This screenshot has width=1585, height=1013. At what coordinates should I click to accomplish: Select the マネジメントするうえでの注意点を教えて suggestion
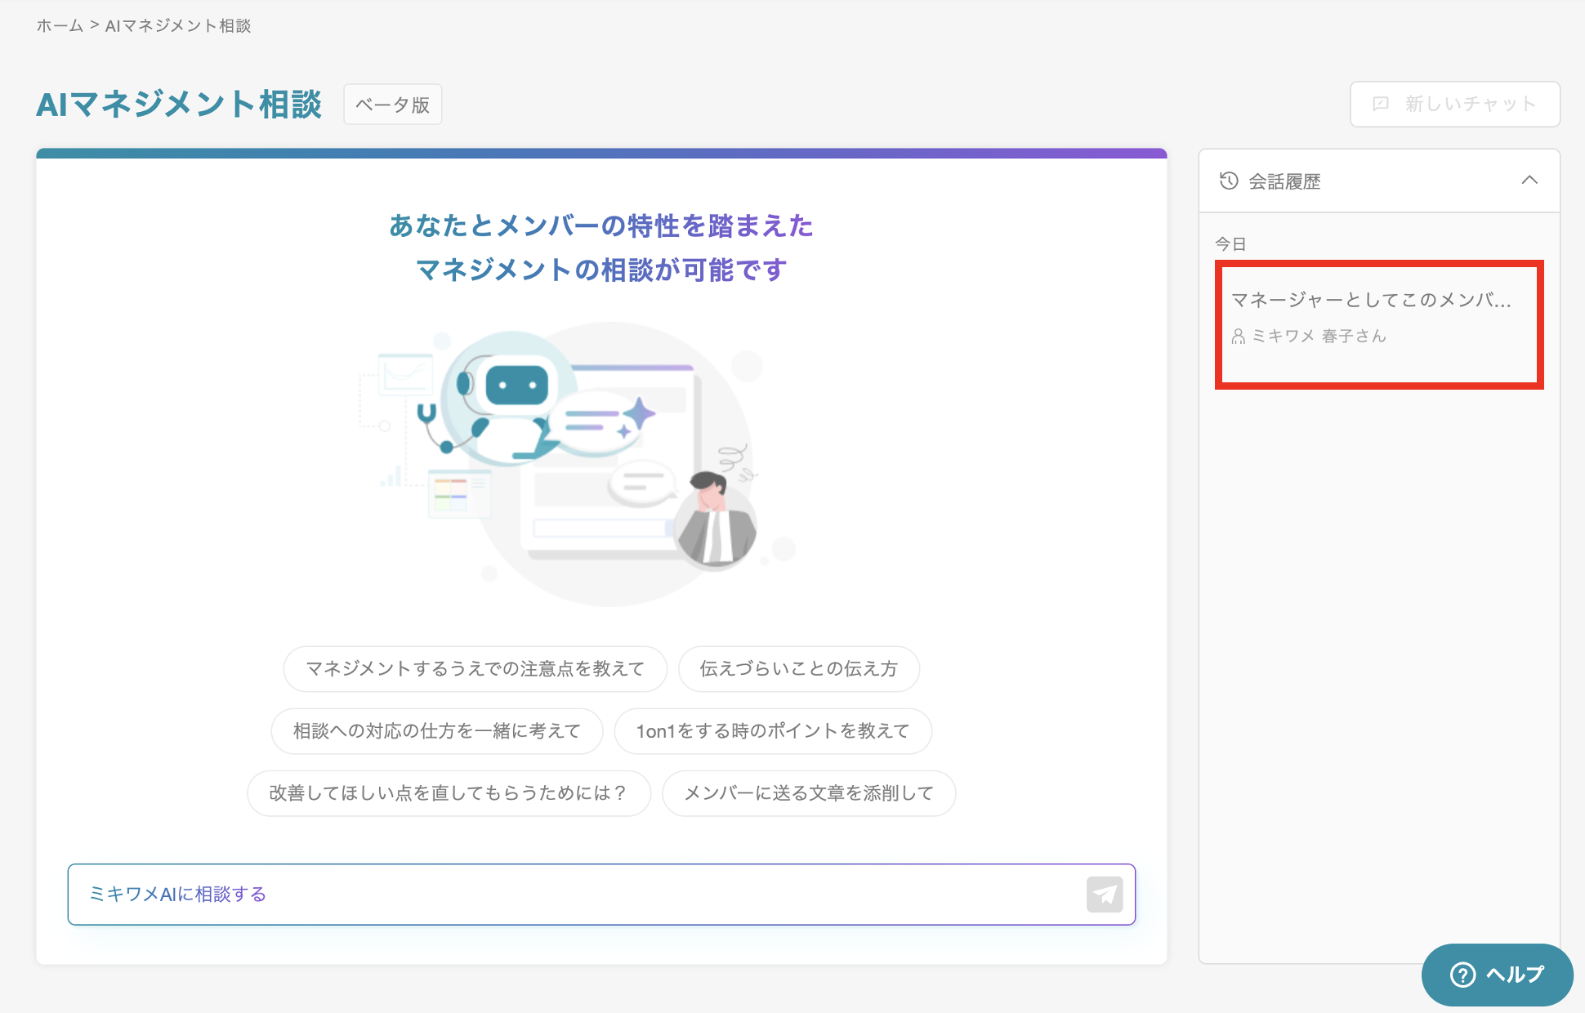click(x=475, y=669)
